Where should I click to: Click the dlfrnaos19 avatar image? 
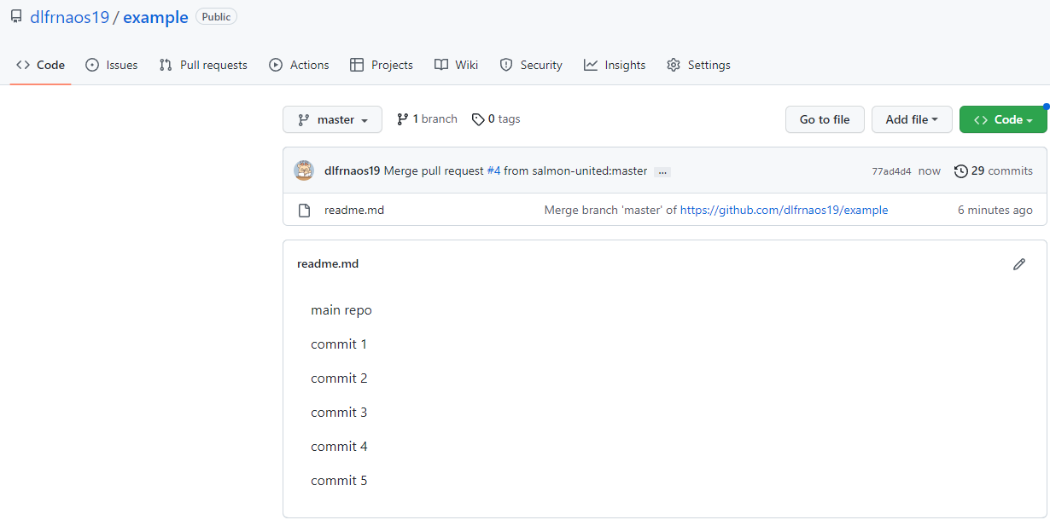click(304, 170)
